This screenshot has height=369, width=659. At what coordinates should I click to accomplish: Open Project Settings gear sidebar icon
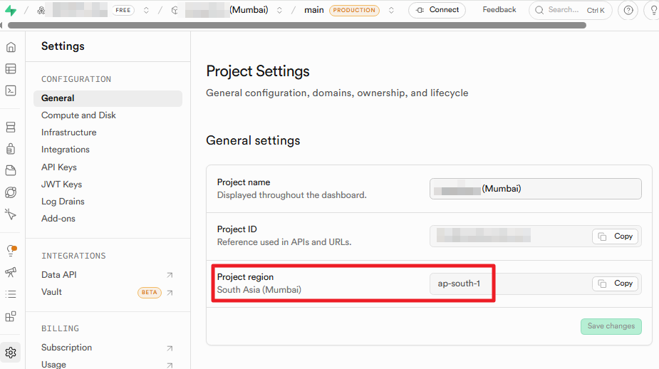(x=11, y=353)
